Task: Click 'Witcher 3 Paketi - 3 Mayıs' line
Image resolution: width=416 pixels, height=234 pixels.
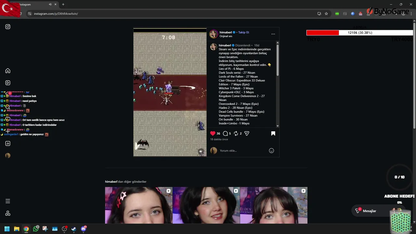Action: 236,88
